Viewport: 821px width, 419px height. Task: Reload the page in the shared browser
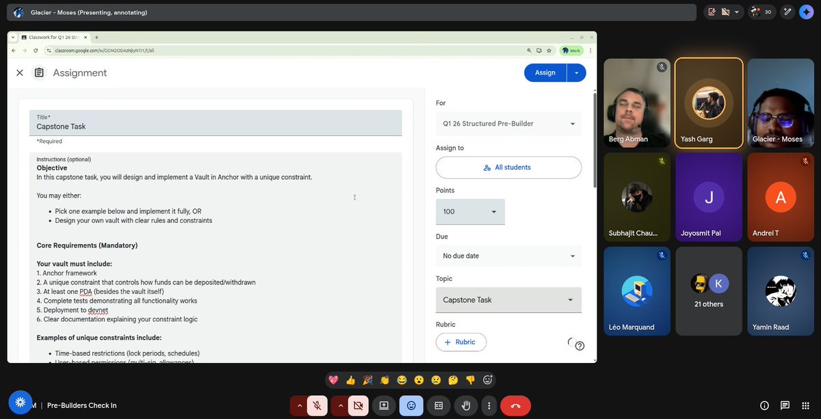click(x=36, y=51)
